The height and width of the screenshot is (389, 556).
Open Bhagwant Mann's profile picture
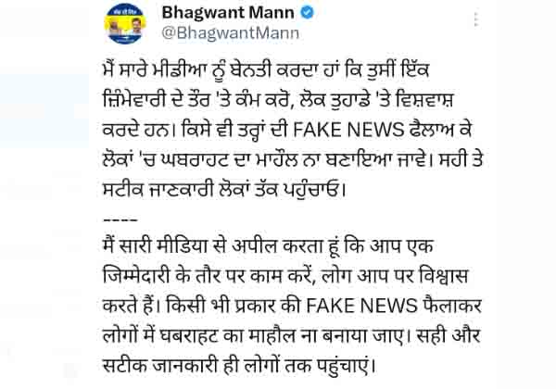coord(125,23)
